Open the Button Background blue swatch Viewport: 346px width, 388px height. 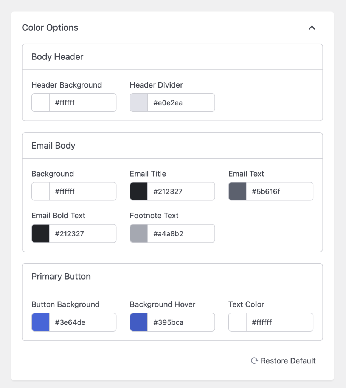coord(40,322)
